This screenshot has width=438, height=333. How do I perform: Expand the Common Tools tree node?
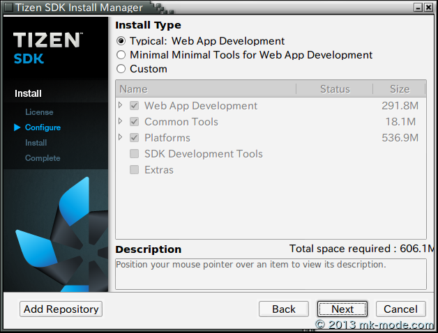tap(121, 121)
